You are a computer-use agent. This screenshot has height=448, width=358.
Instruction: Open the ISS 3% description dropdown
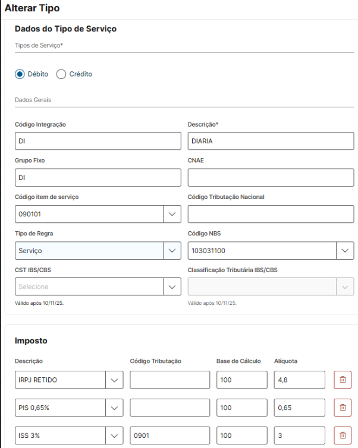click(114, 436)
